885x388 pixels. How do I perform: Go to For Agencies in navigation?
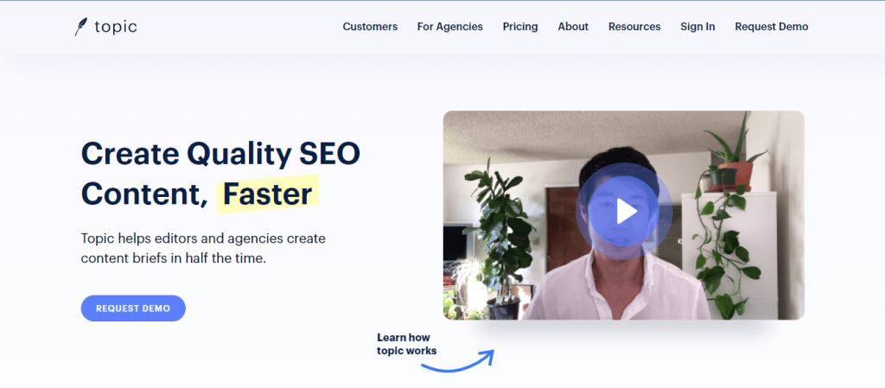coord(449,27)
